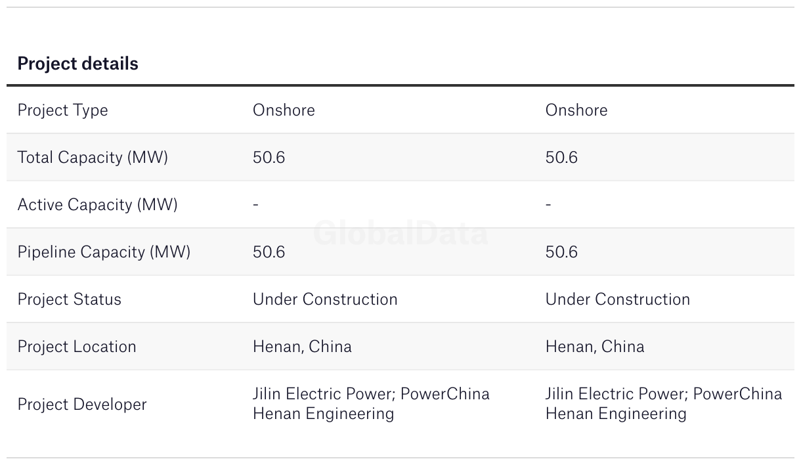Image resolution: width=801 pixels, height=465 pixels.
Task: Click second column Under Construction text
Action: (x=618, y=299)
